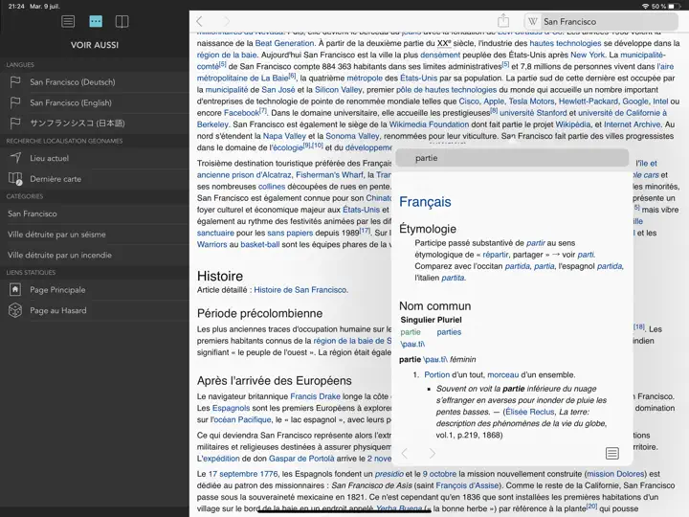The height and width of the screenshot is (517, 689).
Task: Open Dernière carte
Action: pyautogui.click(x=95, y=179)
